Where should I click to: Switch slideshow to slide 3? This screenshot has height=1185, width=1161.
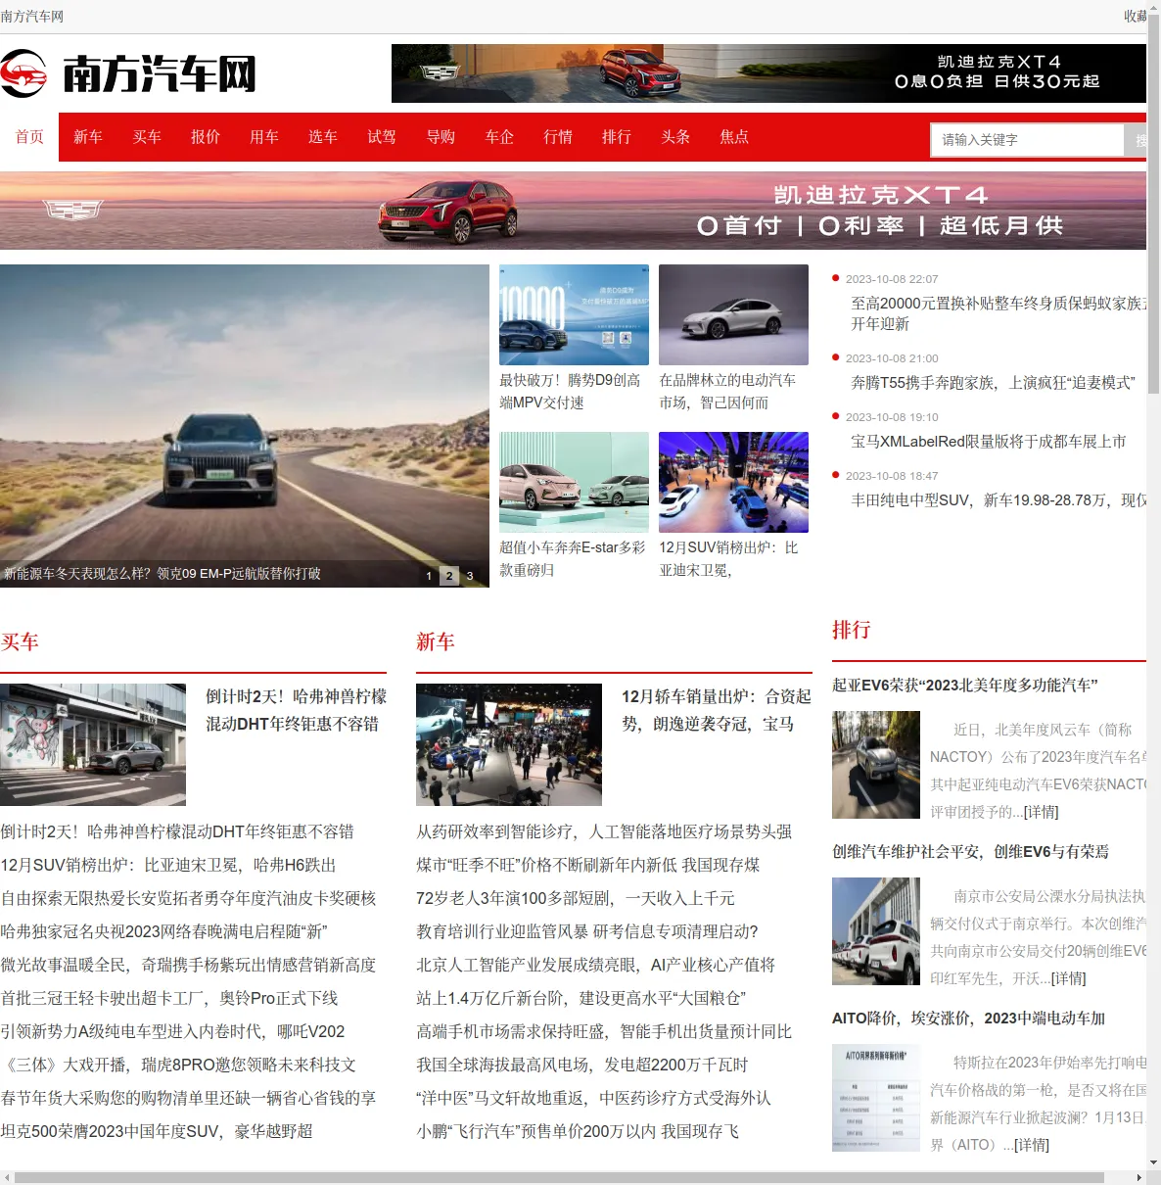470,576
